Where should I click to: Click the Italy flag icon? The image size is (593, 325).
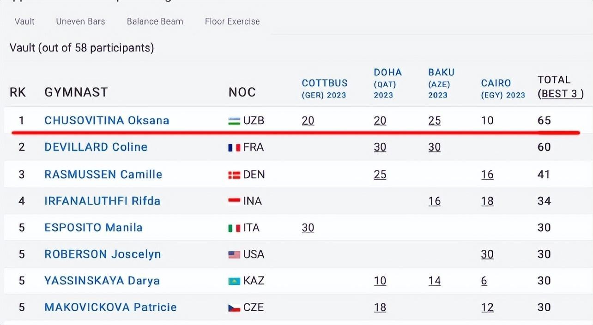(x=234, y=228)
